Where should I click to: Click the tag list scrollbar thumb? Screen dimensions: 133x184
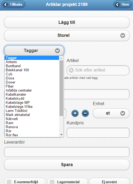[x=61, y=88]
